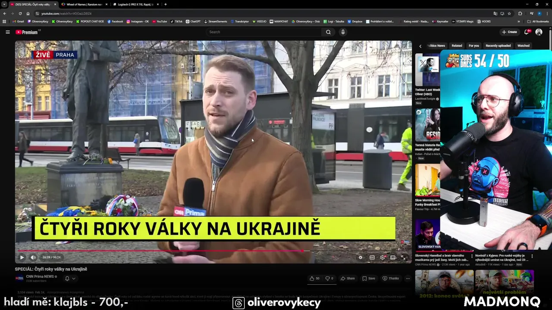
Task: Play the video
Action: tap(22, 257)
